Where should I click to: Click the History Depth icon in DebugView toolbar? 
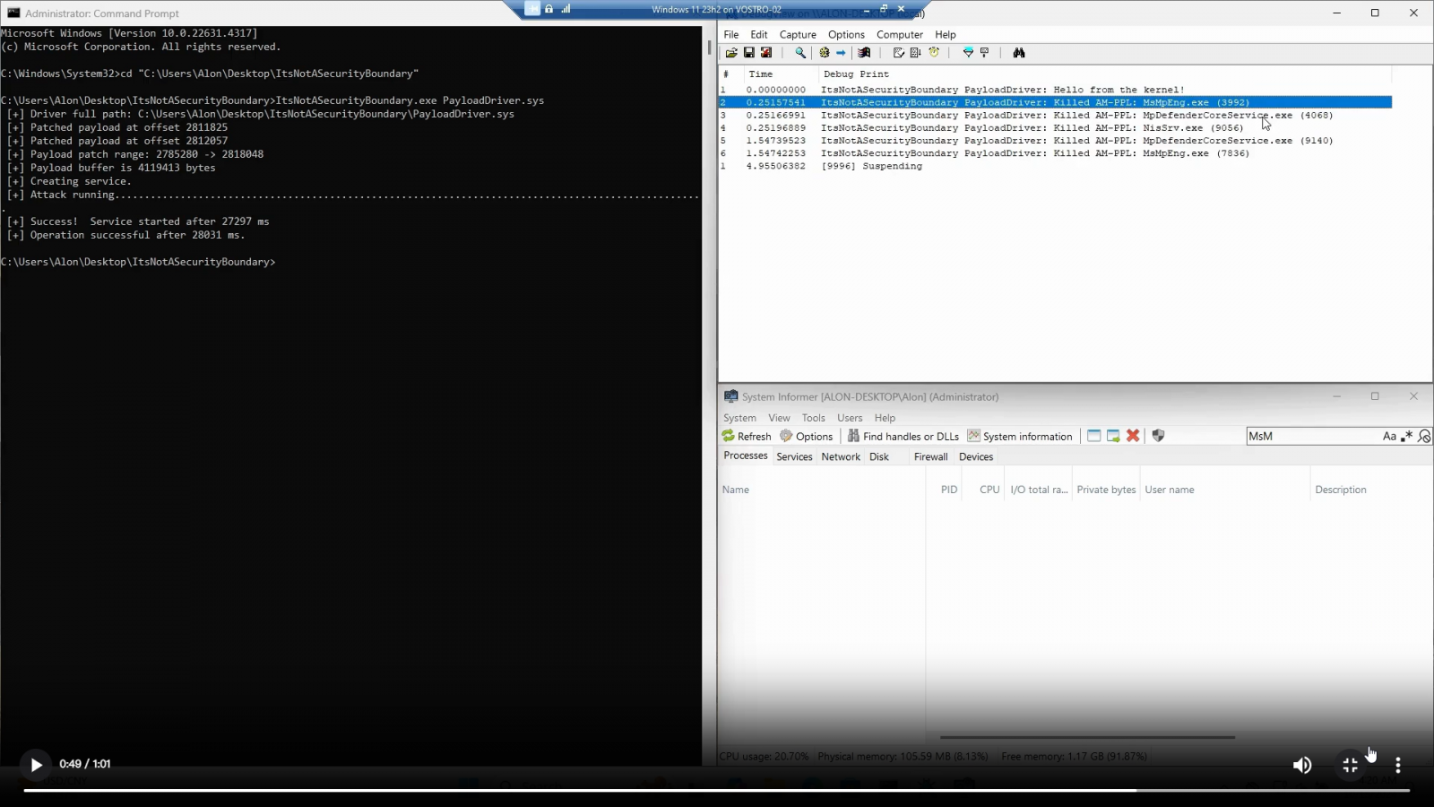point(915,53)
